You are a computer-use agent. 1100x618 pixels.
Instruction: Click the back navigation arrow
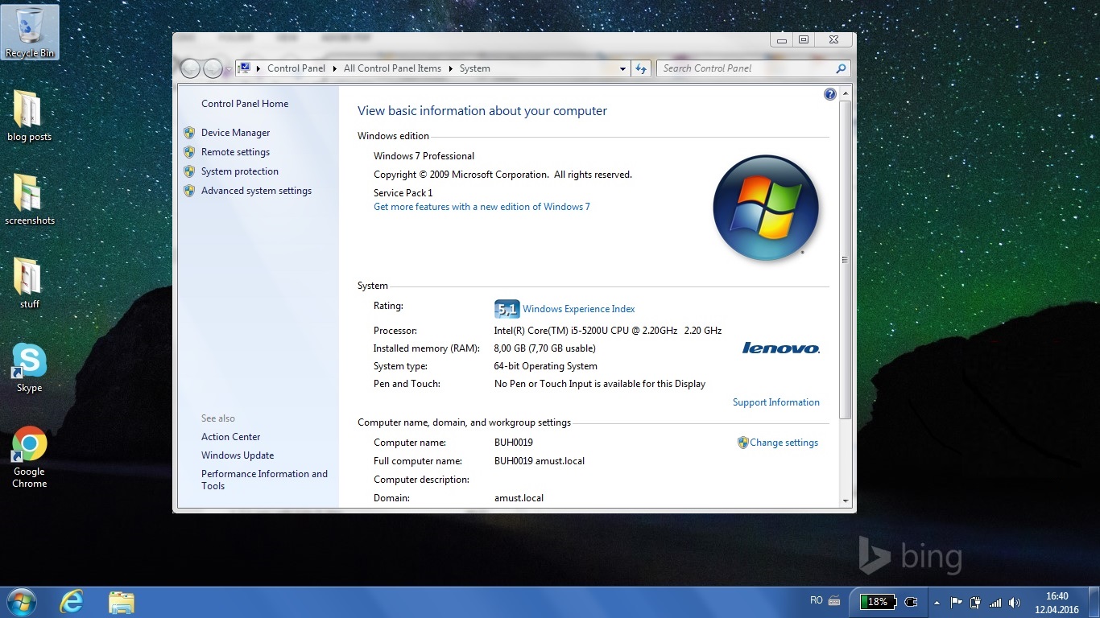(190, 68)
